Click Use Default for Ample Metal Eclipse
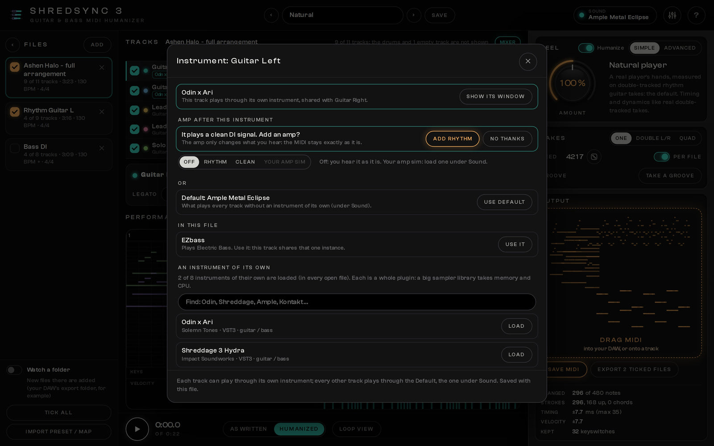Image resolution: width=714 pixels, height=446 pixels. (x=504, y=202)
